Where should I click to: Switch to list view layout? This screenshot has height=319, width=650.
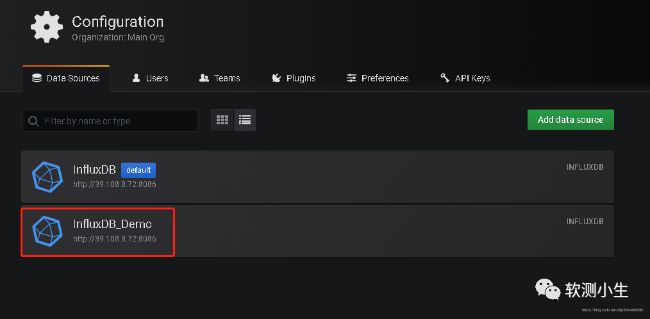(245, 120)
